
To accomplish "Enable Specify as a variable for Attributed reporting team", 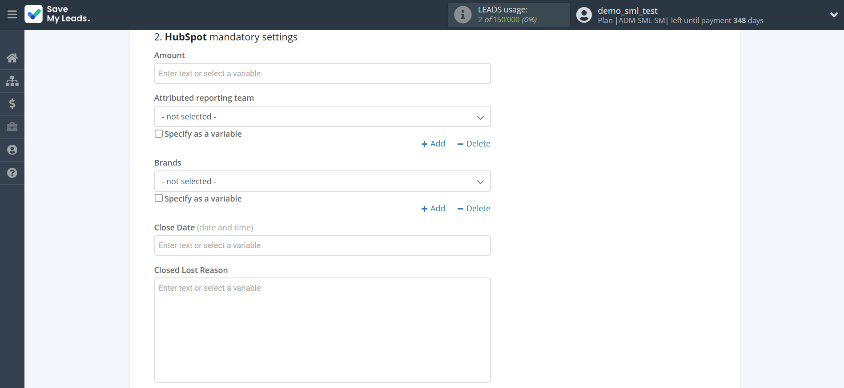I will pyautogui.click(x=159, y=134).
